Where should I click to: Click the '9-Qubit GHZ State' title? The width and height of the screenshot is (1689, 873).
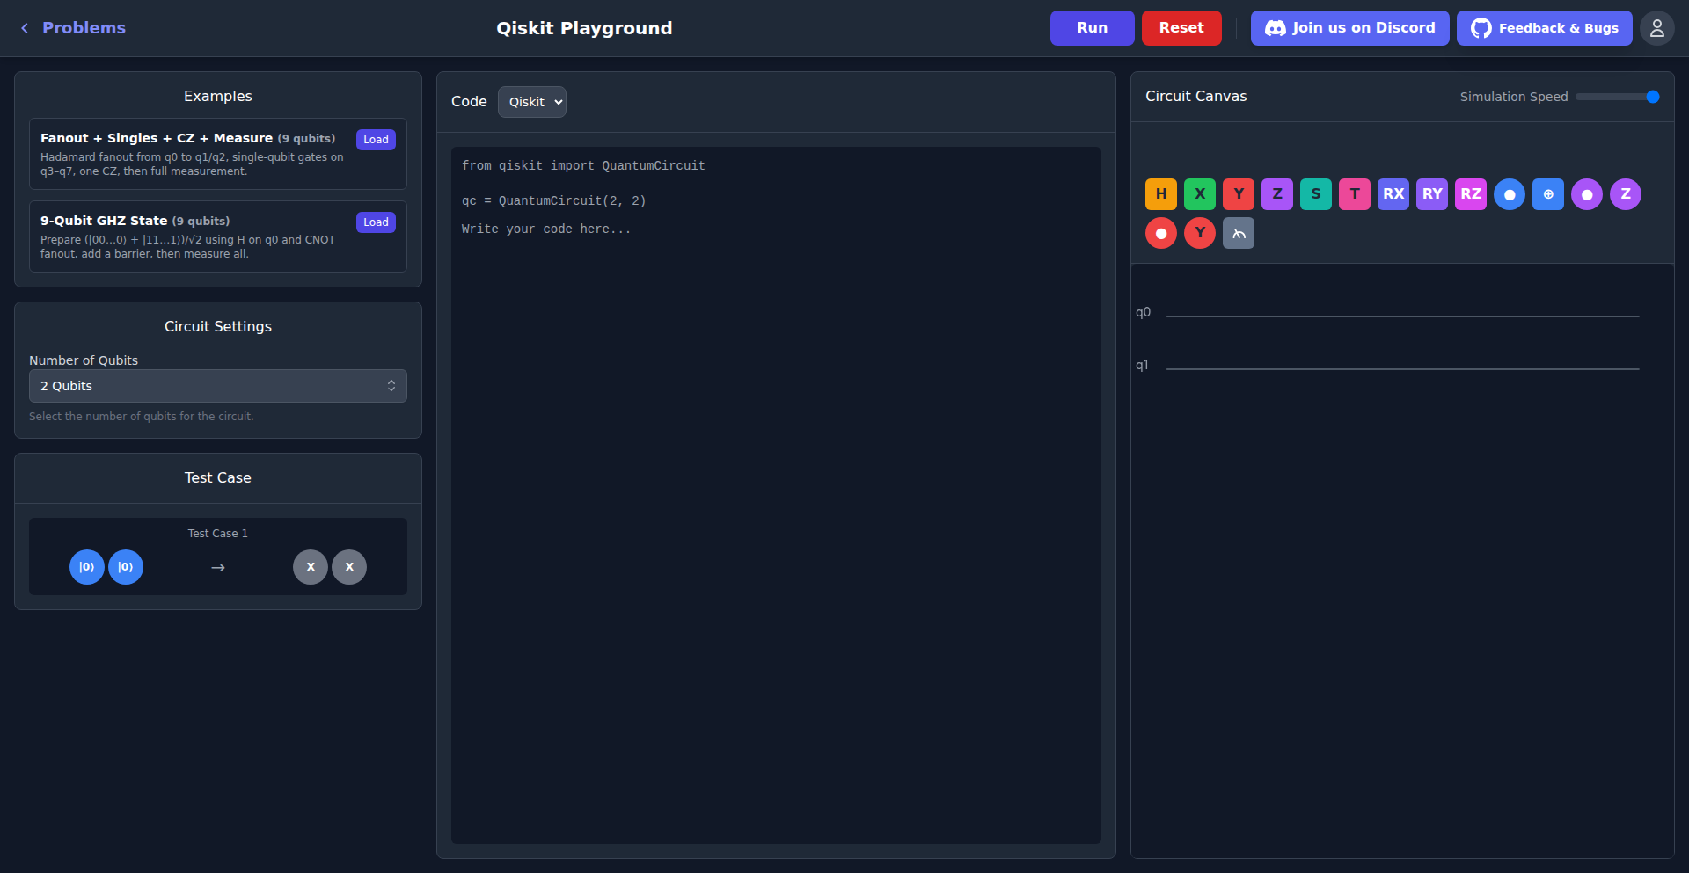coord(104,221)
